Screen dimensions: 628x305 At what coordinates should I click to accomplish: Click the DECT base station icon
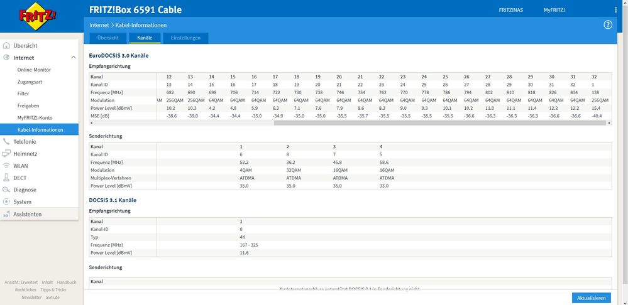point(6,178)
